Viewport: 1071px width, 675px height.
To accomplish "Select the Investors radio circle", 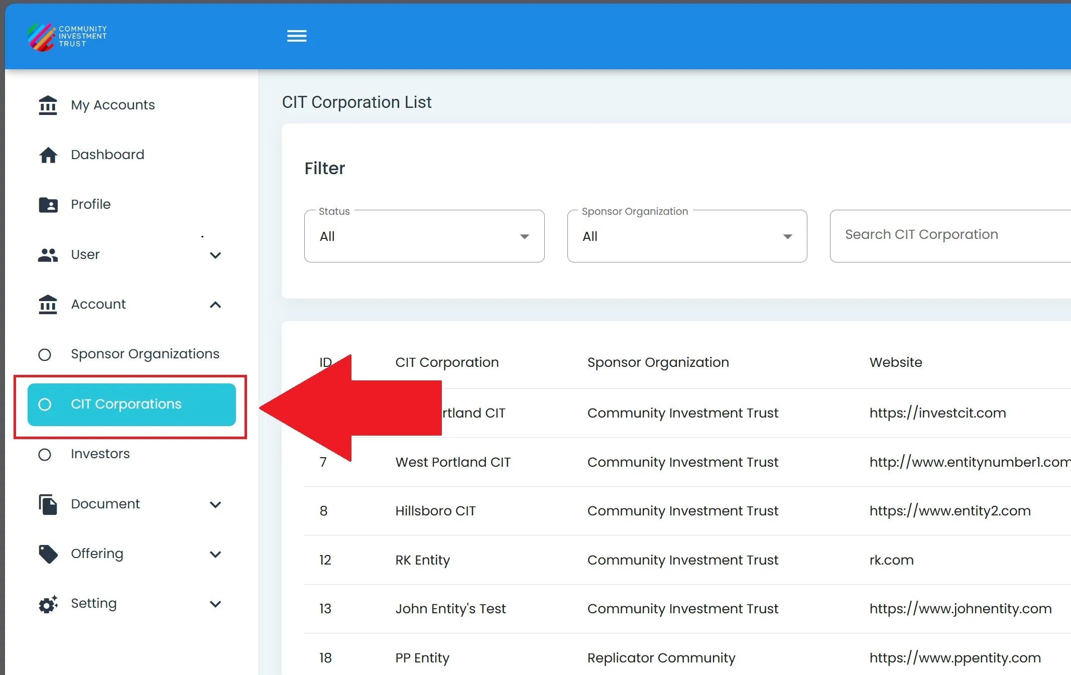I will coord(45,455).
